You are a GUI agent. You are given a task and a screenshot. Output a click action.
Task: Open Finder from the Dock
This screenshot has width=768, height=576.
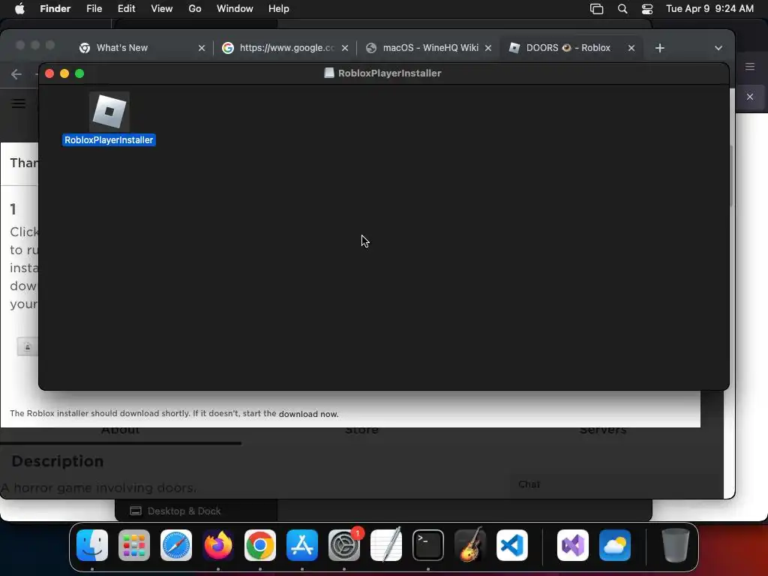coord(92,545)
